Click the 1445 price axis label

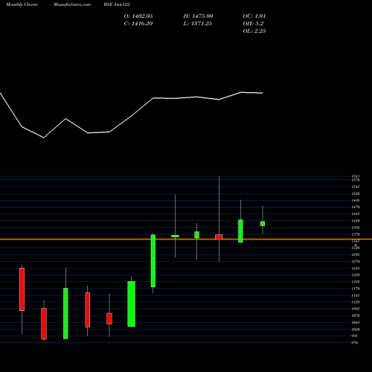click(356, 214)
